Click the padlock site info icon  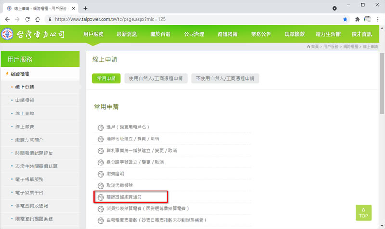(x=49, y=19)
